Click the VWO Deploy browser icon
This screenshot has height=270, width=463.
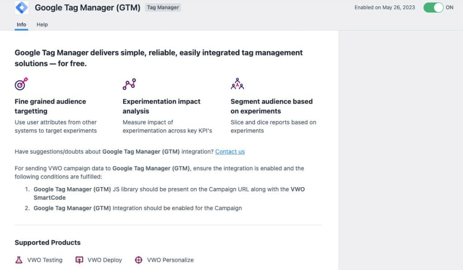(x=79, y=260)
